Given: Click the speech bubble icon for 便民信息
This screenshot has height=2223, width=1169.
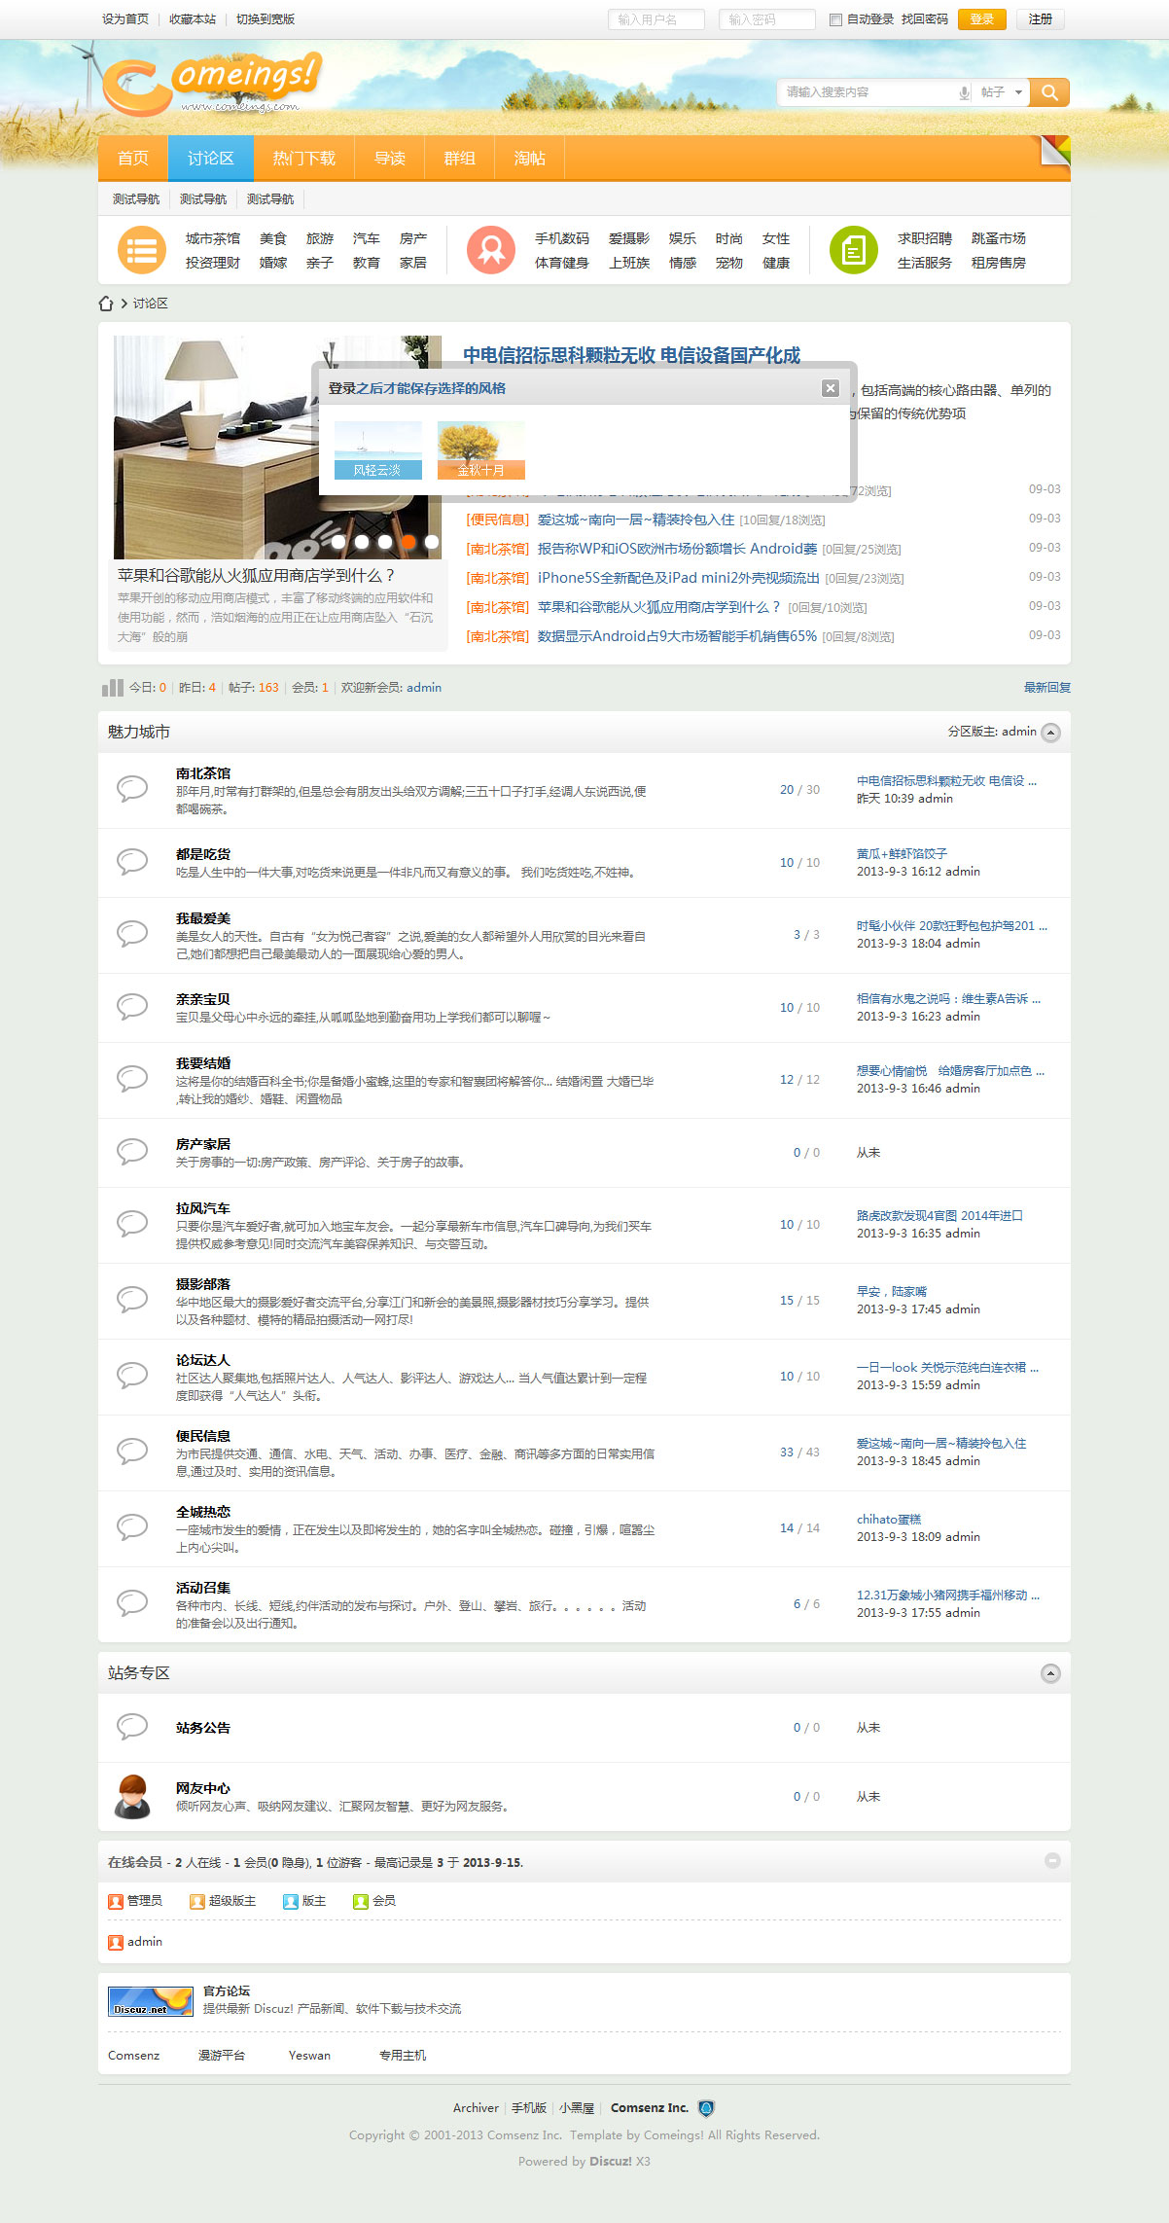Looking at the screenshot, I should (x=132, y=1452).
